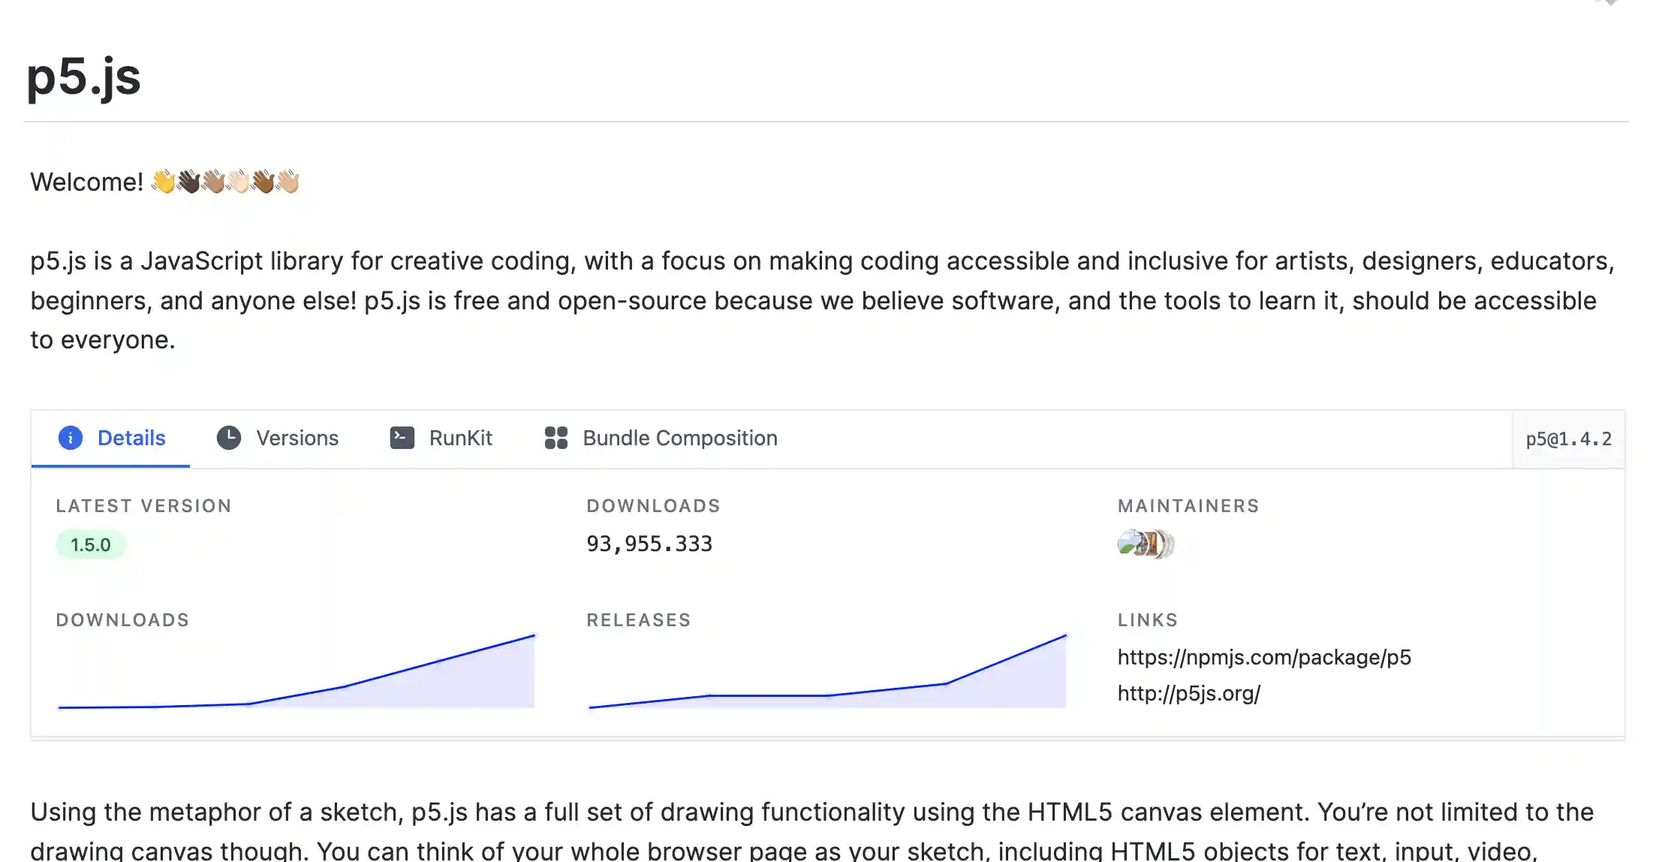Click the RunKit terminal icon

(x=402, y=438)
